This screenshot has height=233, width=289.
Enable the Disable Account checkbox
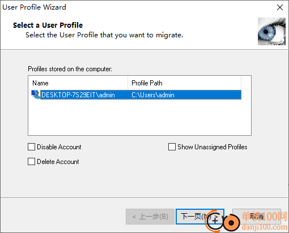tap(31, 146)
